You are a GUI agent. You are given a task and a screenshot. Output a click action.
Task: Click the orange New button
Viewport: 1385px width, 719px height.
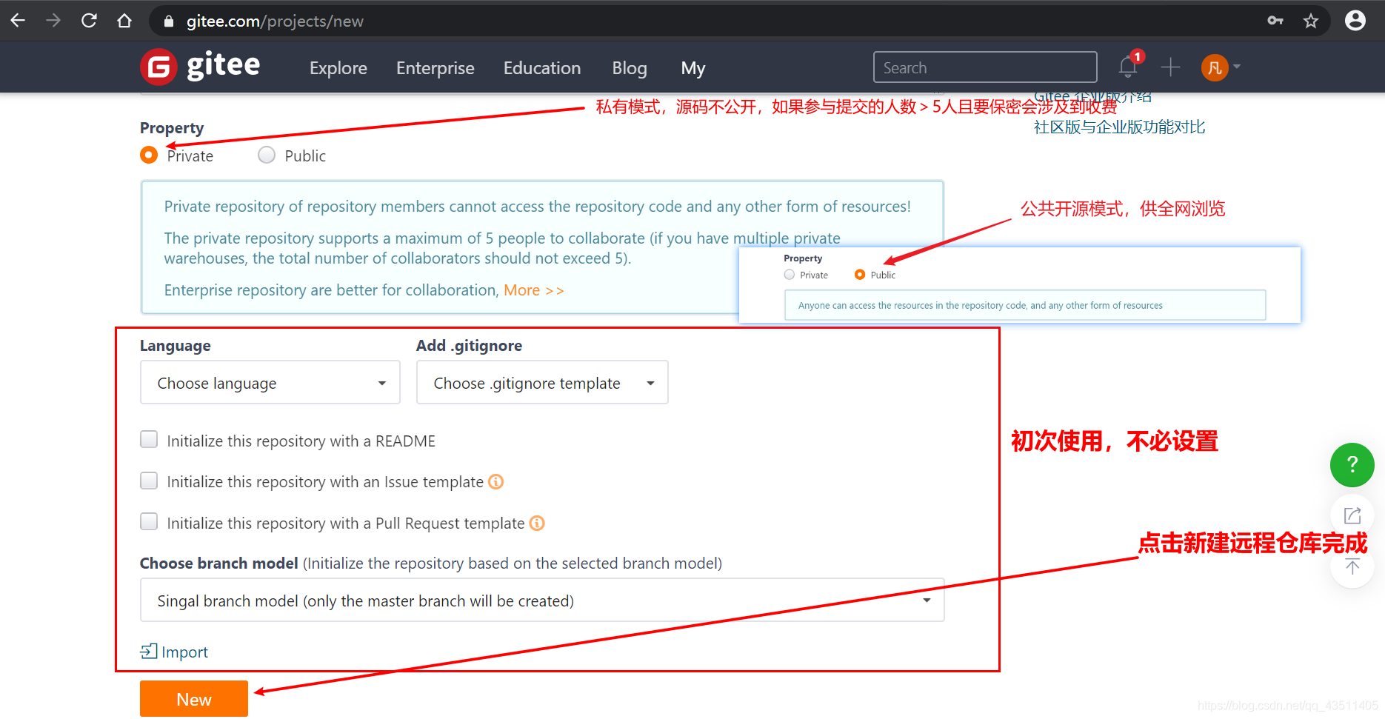click(194, 699)
